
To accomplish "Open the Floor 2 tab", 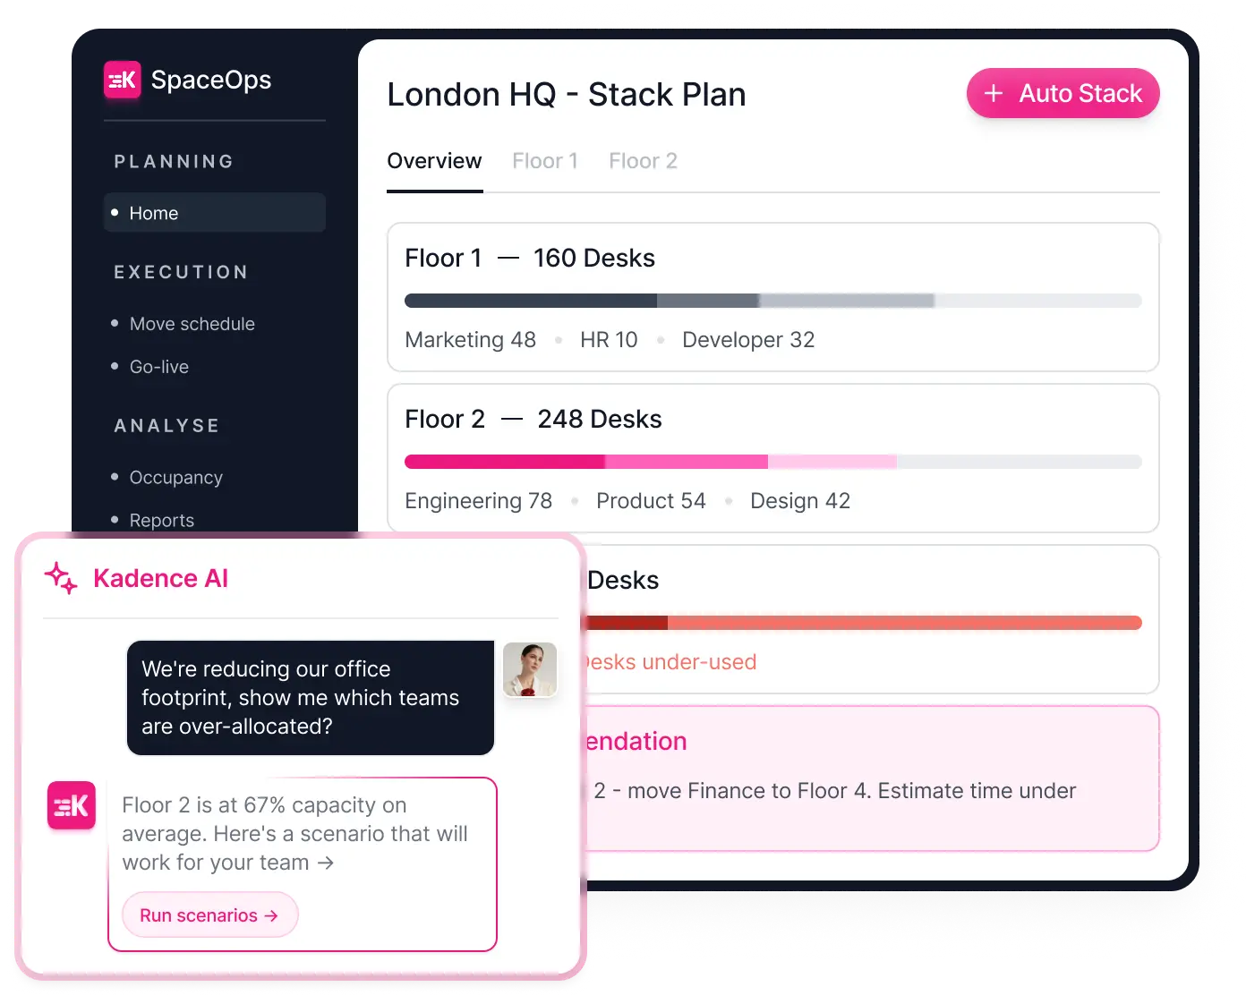I will (643, 161).
